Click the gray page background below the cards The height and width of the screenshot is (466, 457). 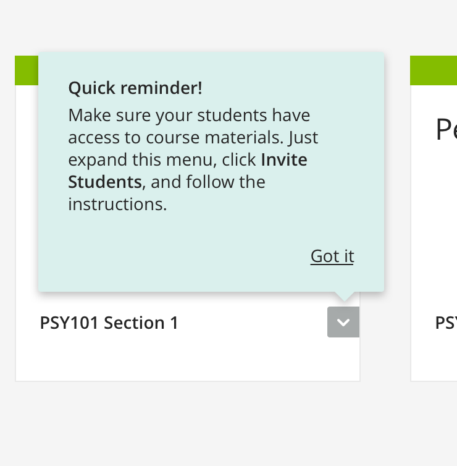click(228, 426)
